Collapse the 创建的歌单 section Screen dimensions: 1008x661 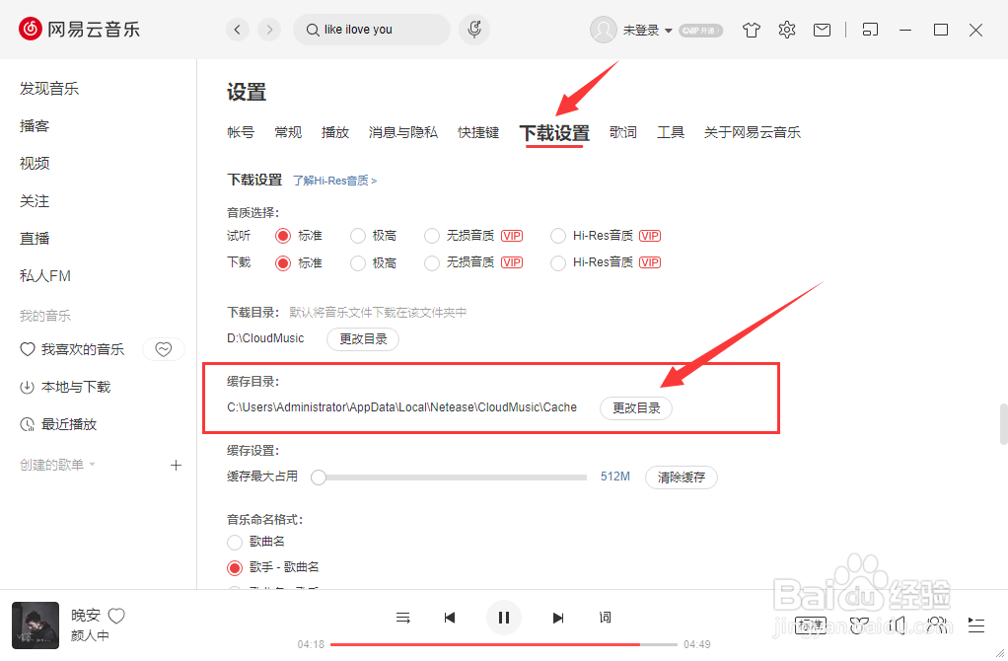[93, 465]
